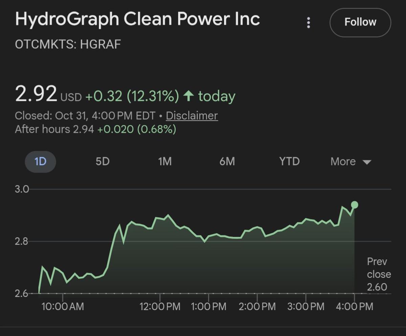Open the three-dot overflow menu
This screenshot has width=406, height=336.
[x=309, y=22]
